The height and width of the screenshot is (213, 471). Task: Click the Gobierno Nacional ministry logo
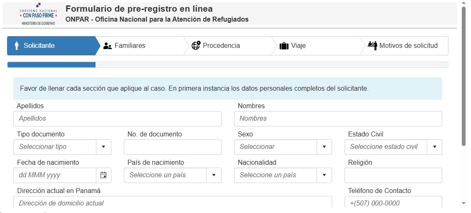pyautogui.click(x=38, y=15)
